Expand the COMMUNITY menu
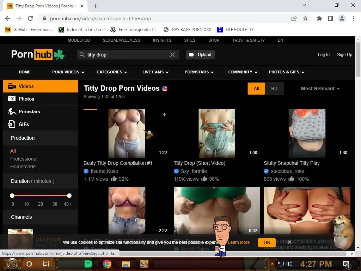Screen dimensions: 361x271 point(243,72)
